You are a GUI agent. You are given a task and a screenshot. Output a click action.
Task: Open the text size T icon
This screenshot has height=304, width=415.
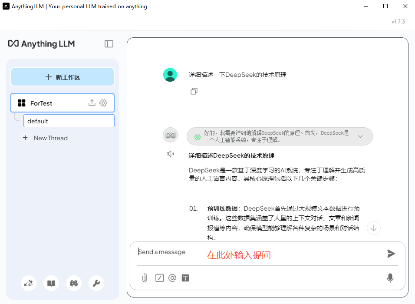185,278
